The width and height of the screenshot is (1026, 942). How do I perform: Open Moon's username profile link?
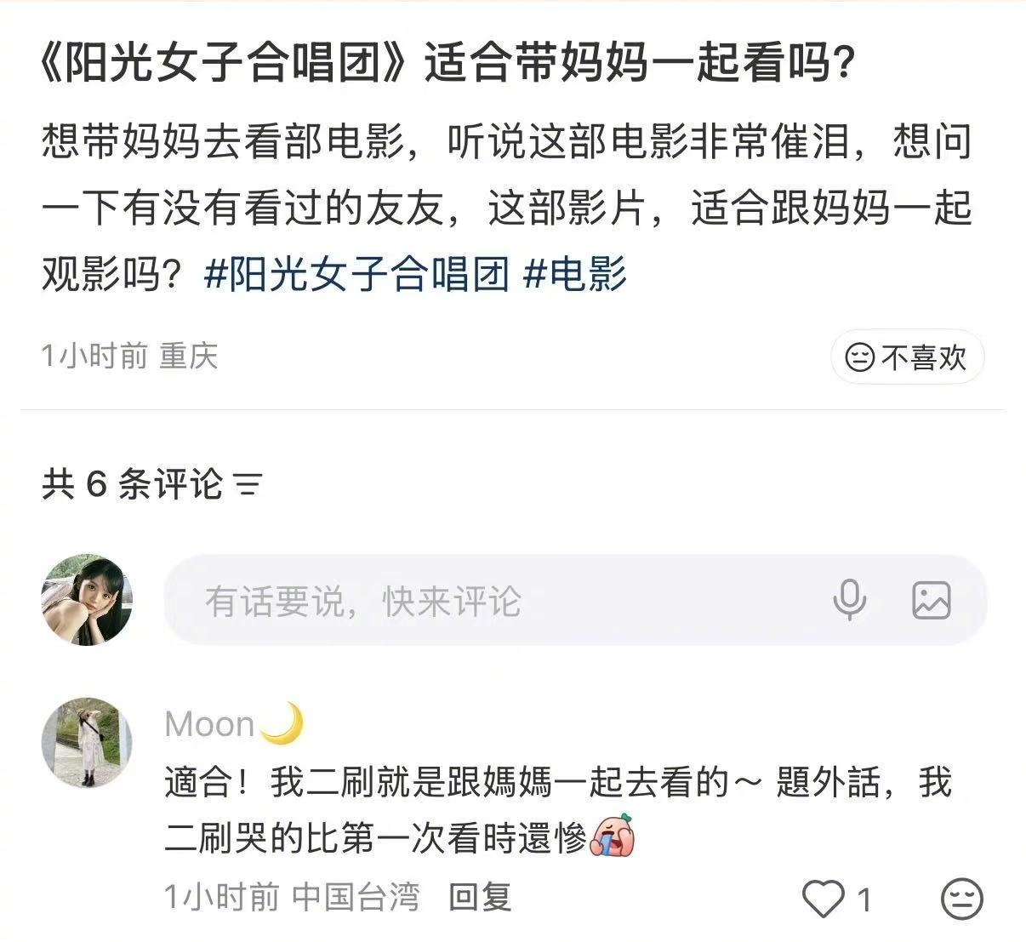[x=210, y=724]
